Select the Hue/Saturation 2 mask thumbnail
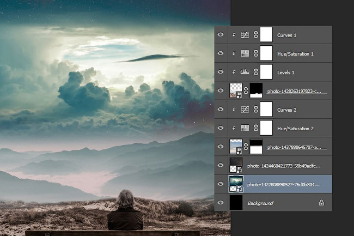Image resolution: width=354 pixels, height=236 pixels. click(x=266, y=128)
